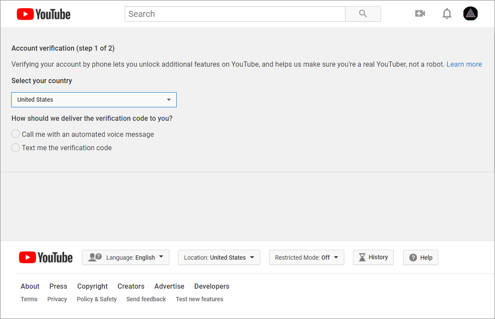Click the YouTube logo in header
Screen dimensions: 495x319
click(x=43, y=13)
